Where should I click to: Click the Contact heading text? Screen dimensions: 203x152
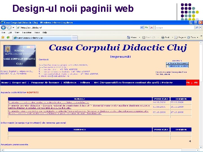point(43,59)
